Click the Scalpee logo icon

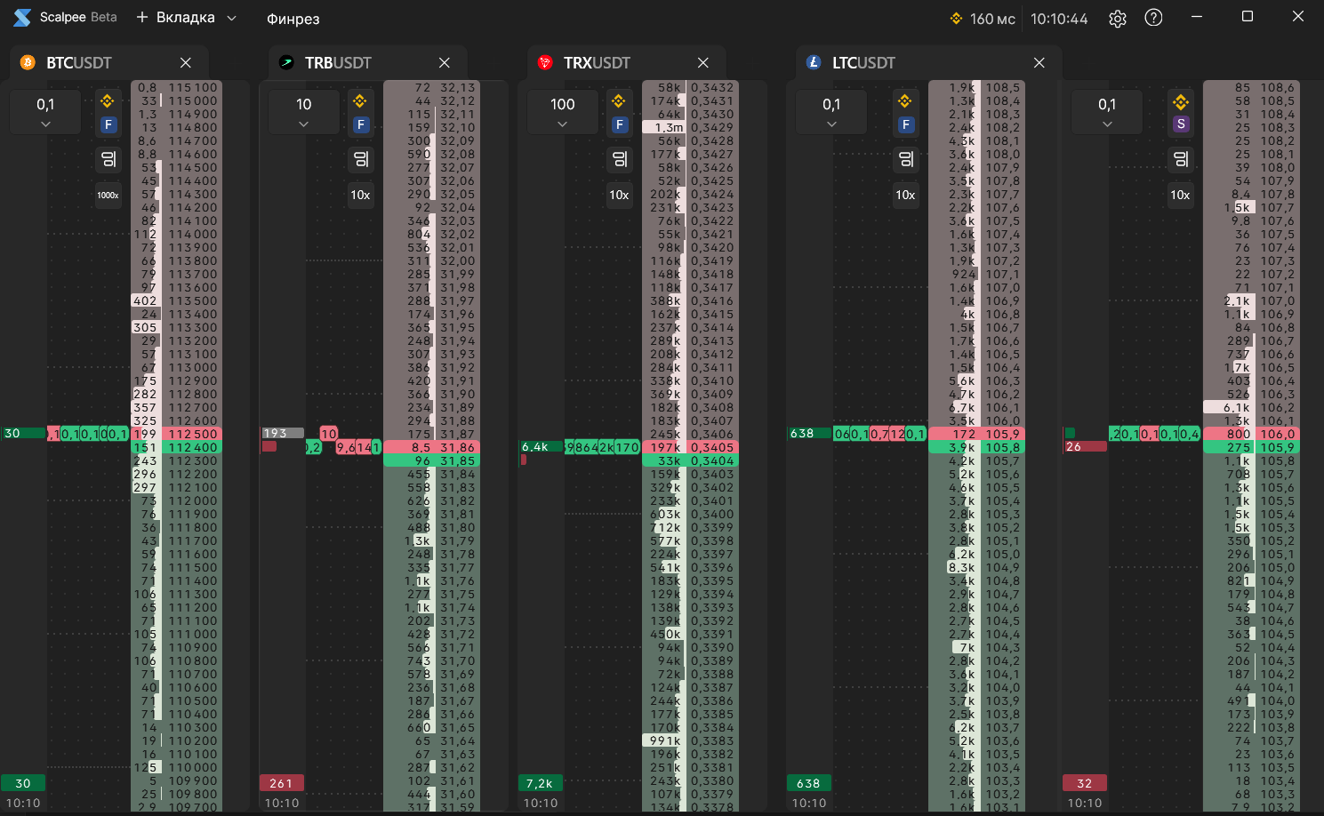point(22,18)
